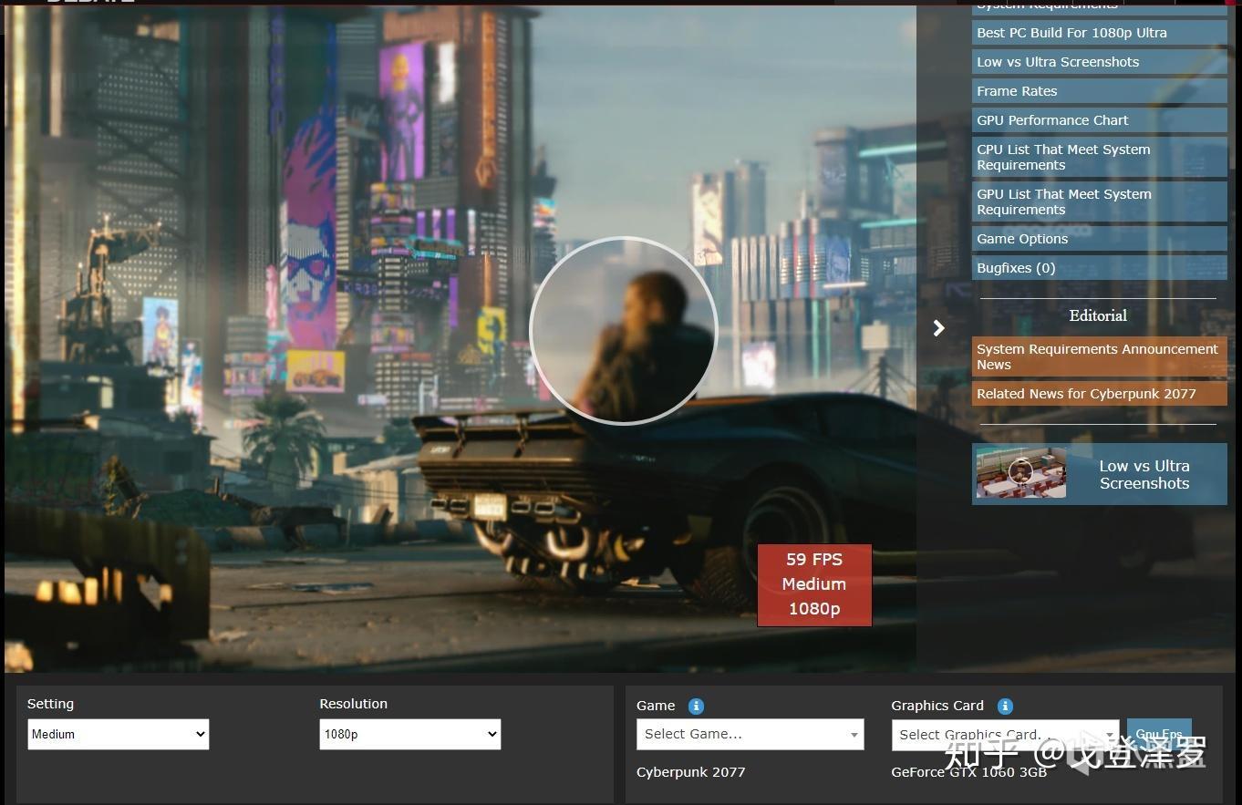Open GPU Performance Chart
The height and width of the screenshot is (805, 1242).
1099,120
